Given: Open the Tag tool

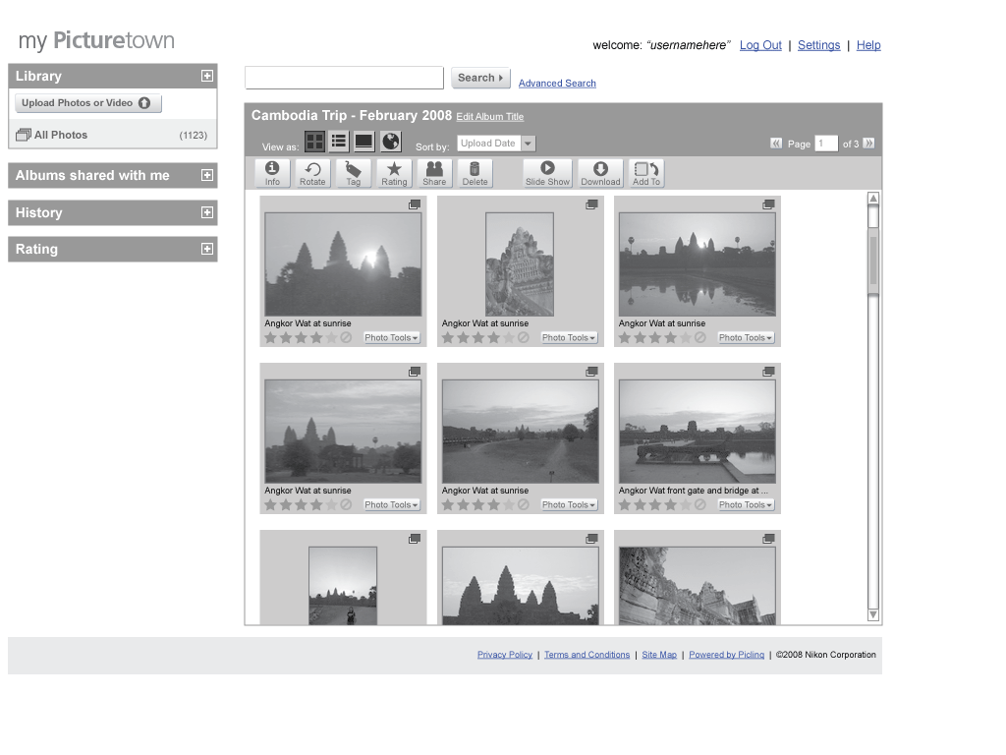Looking at the screenshot, I should [x=353, y=173].
